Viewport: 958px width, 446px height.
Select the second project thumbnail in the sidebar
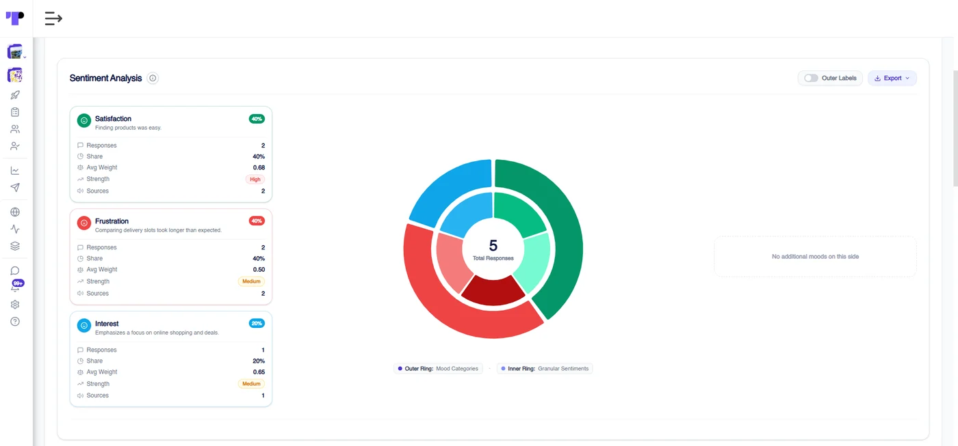15,75
